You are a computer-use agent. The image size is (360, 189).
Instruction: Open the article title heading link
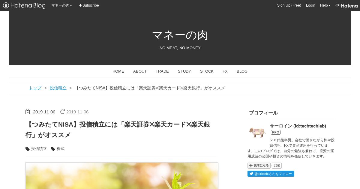point(118,130)
